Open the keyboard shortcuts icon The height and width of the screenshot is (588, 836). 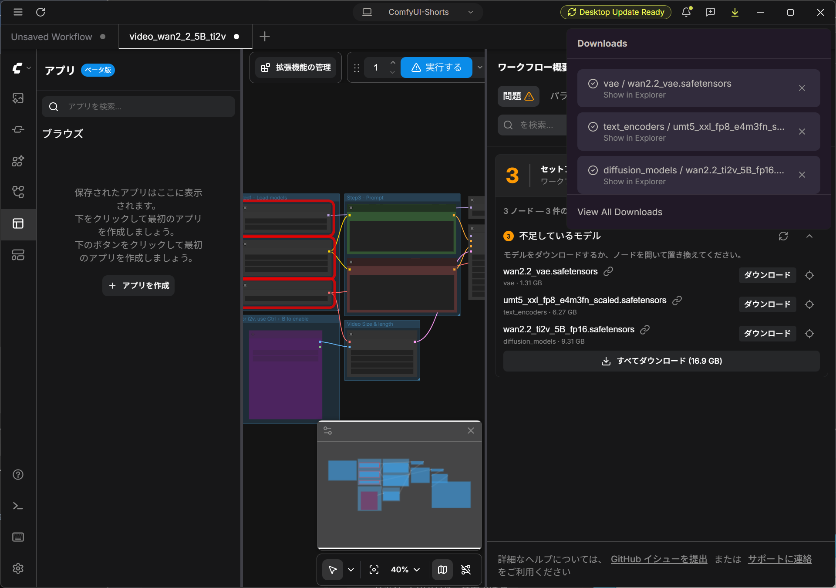tap(18, 537)
